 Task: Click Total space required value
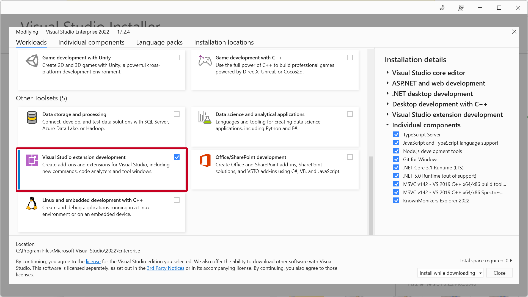(x=509, y=261)
